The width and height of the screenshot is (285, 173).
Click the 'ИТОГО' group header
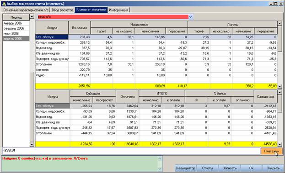click(162, 94)
